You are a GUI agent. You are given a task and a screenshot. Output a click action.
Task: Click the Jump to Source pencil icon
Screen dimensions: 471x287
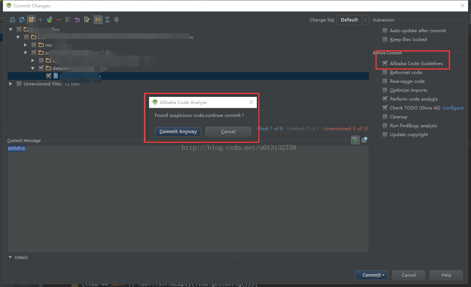tap(87, 20)
